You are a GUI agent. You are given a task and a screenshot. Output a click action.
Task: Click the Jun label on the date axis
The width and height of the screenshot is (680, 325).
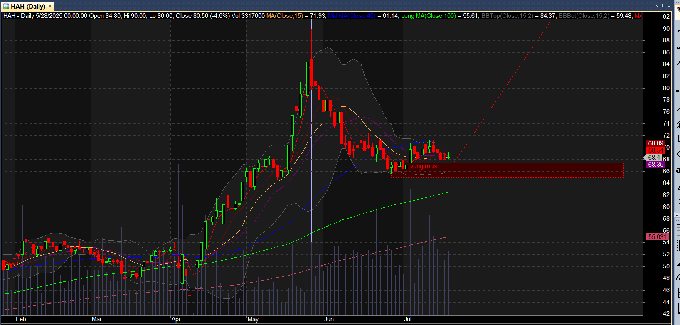(x=329, y=319)
